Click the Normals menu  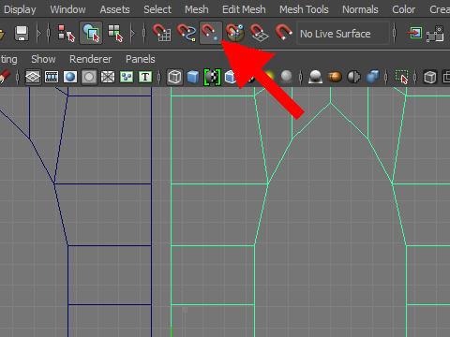tap(360, 9)
